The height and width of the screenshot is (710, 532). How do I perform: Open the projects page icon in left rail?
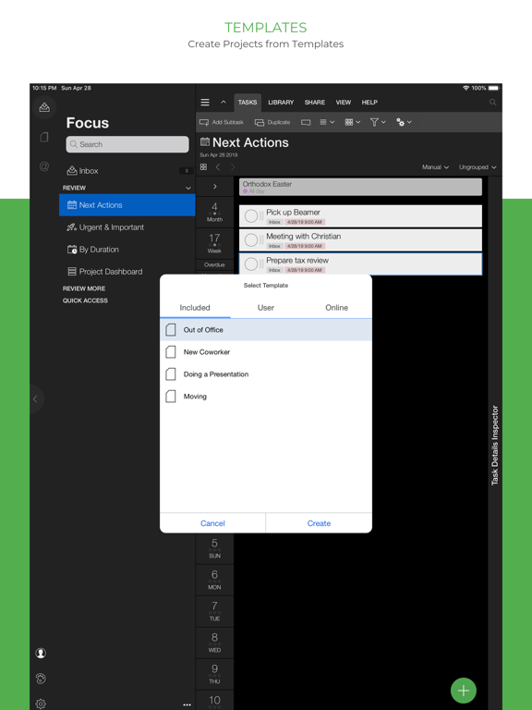point(44,137)
